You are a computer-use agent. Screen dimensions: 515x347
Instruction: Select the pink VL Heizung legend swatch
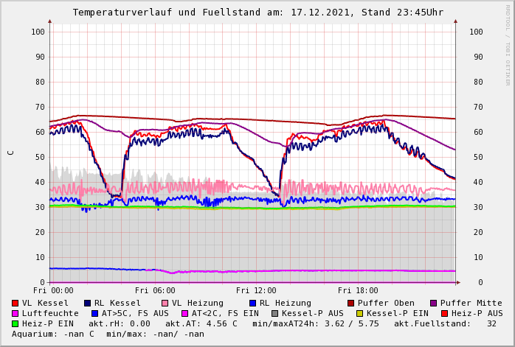pos(165,303)
